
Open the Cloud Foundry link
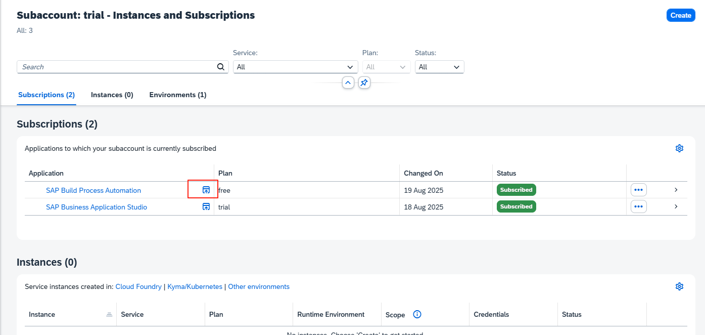[138, 286]
